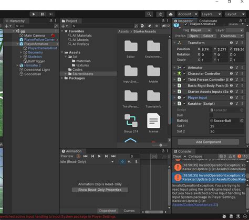The image size is (249, 220).
Task: Select the Group 274 asset icon
Action: click(131, 120)
